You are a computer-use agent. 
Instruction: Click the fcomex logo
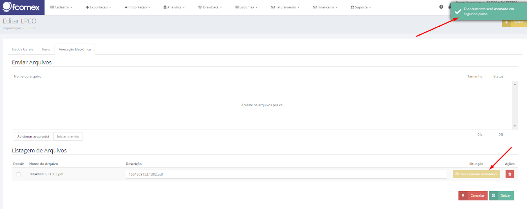click(x=22, y=7)
